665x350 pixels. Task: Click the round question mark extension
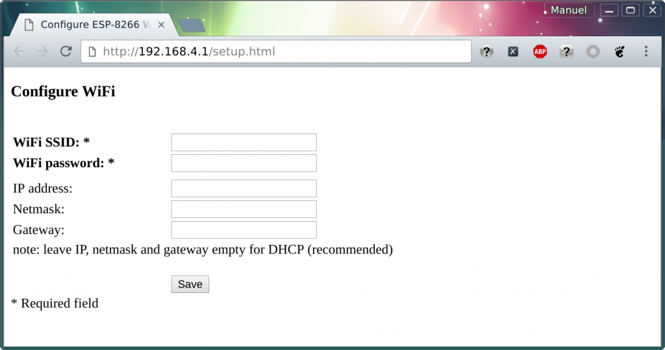pos(486,52)
